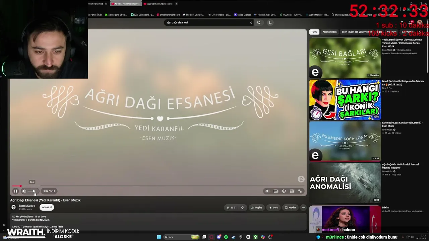Open 'Ağrı Dağı'nda Ne Bulundu?' video title

[x=401, y=166]
